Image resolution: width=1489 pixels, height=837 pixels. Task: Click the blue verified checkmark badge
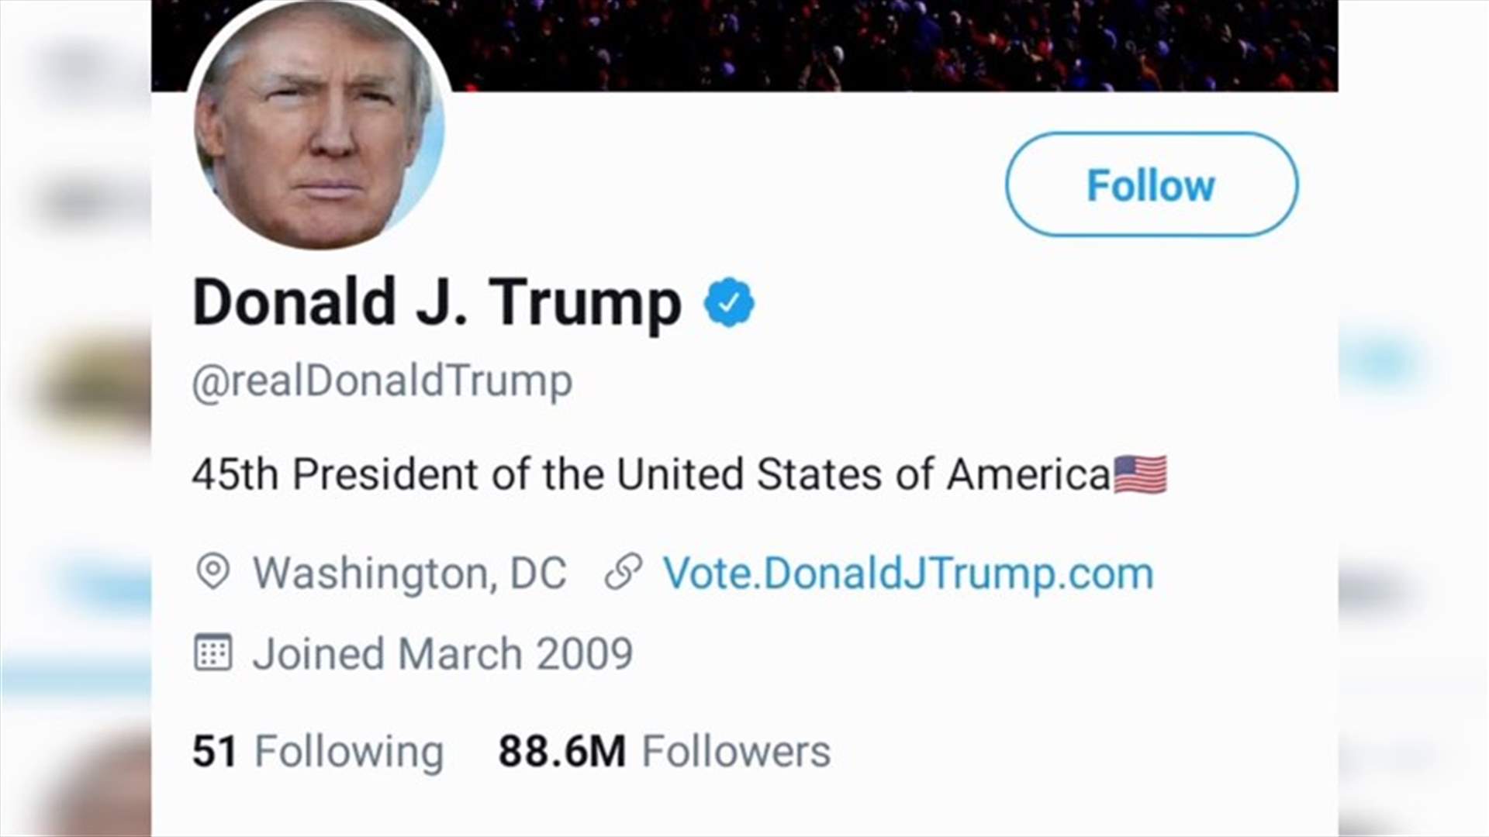[x=729, y=302]
